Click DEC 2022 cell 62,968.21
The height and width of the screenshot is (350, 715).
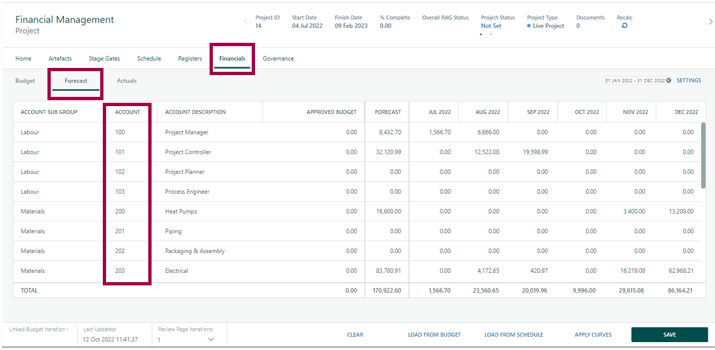(681, 271)
